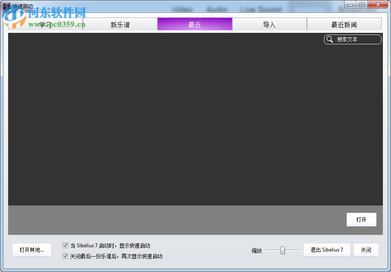Switch to the 导入 tab
391x272 pixels.
269,24
